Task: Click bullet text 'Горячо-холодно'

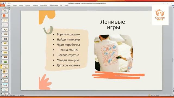Action: click(x=68, y=34)
